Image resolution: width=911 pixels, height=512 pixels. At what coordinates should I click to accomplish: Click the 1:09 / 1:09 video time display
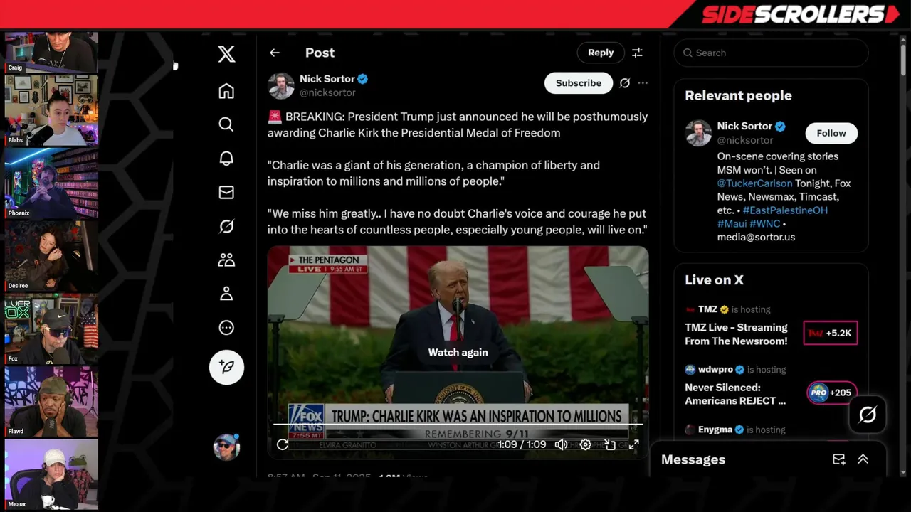[522, 444]
